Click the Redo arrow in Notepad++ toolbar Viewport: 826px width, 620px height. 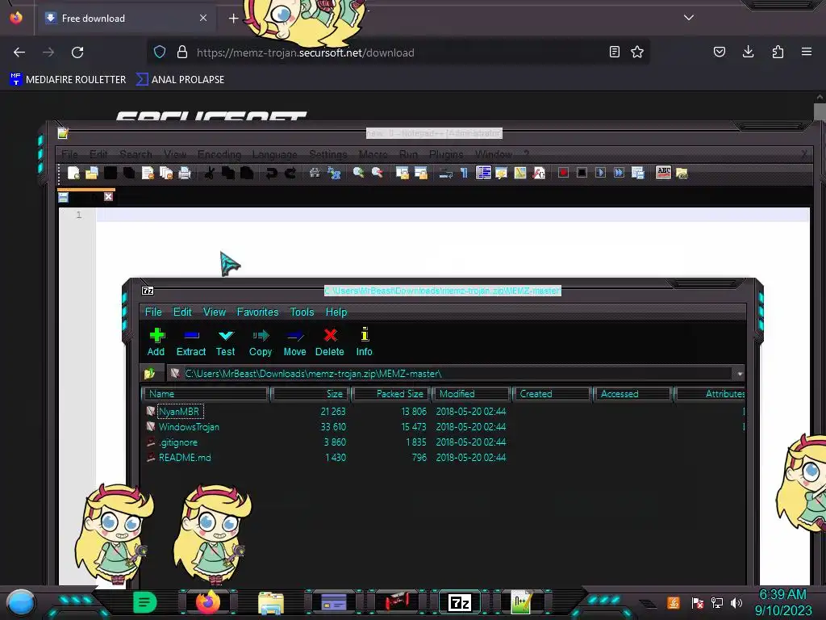[290, 173]
